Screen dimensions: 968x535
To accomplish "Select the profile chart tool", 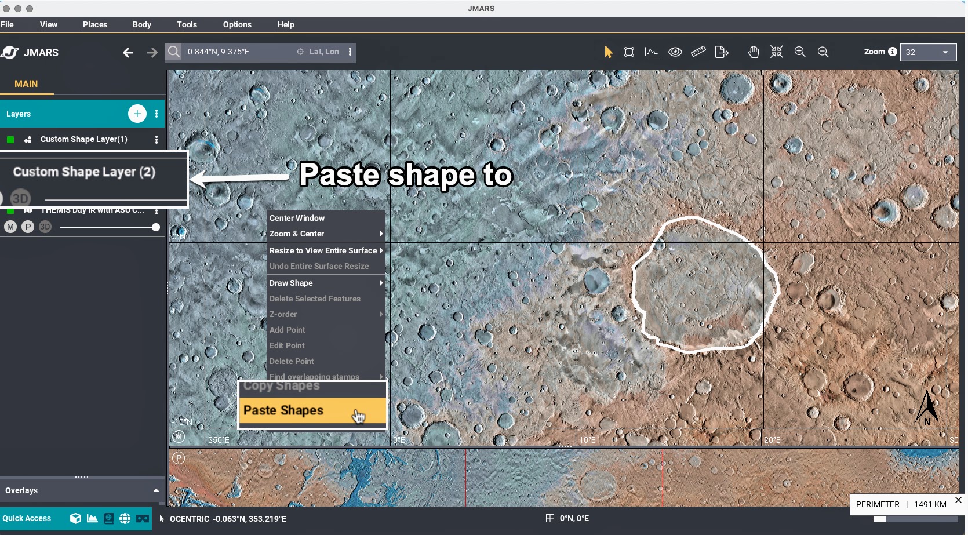I will click(x=652, y=52).
